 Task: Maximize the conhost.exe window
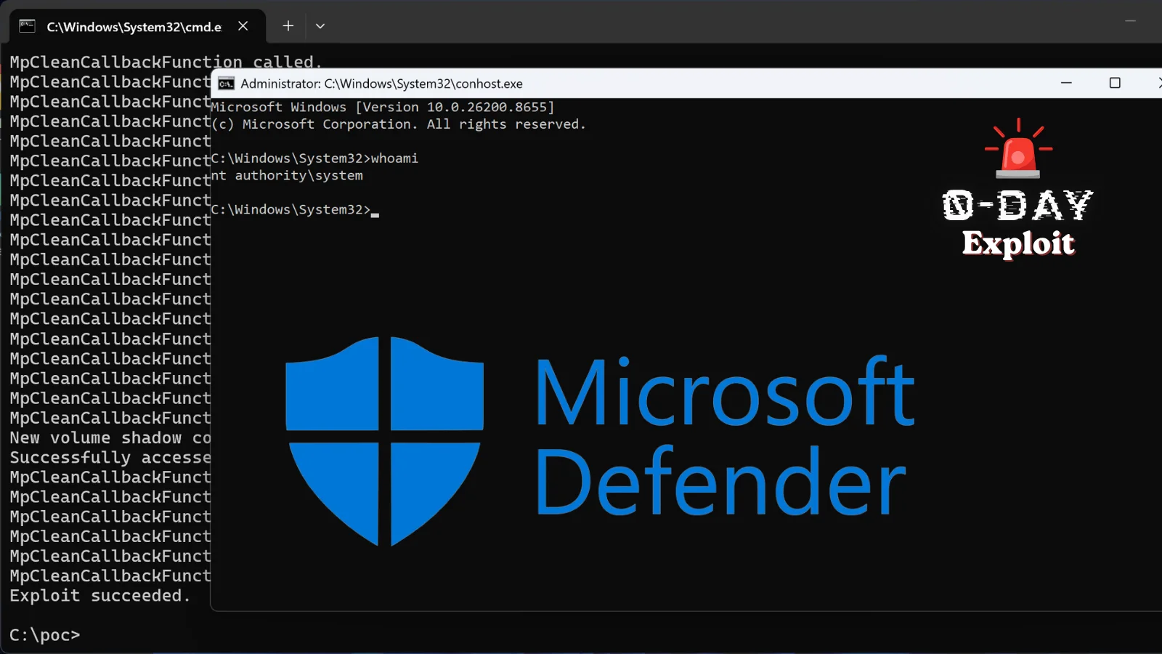coord(1115,83)
